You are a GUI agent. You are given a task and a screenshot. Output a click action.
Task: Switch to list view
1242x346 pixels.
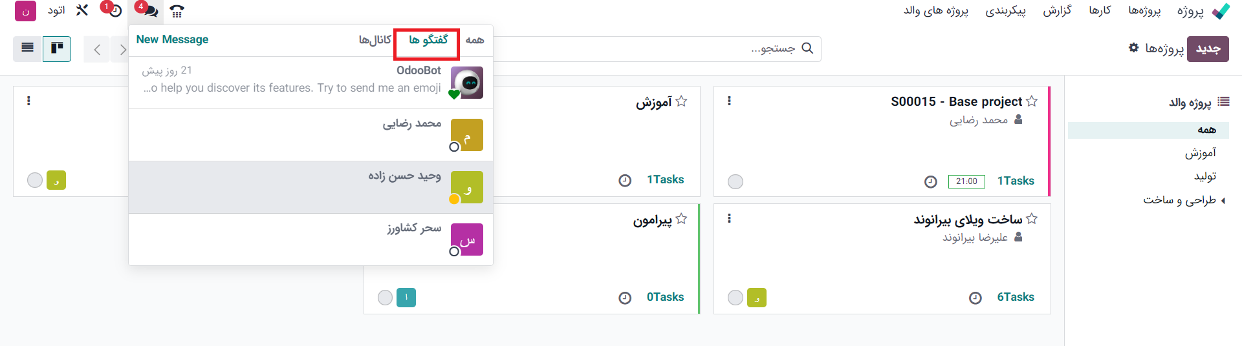[x=28, y=48]
